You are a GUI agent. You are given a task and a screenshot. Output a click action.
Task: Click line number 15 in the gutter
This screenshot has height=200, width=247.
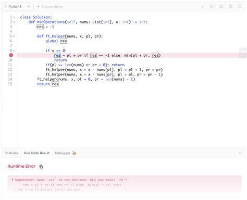point(10,84)
